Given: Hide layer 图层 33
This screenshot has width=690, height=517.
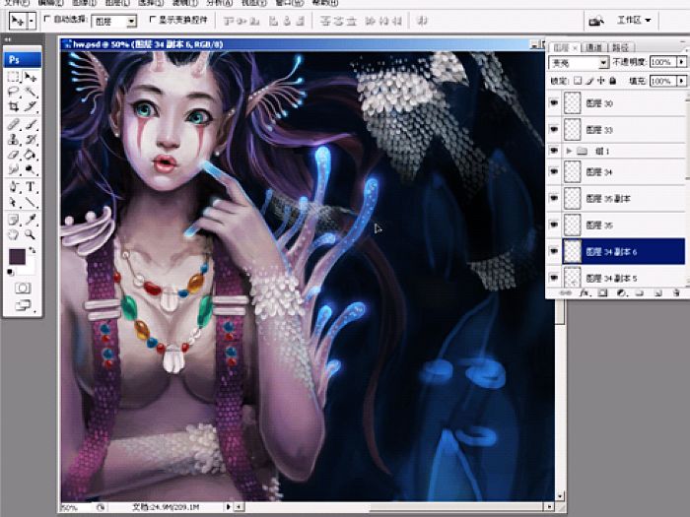Looking at the screenshot, I should pyautogui.click(x=554, y=129).
